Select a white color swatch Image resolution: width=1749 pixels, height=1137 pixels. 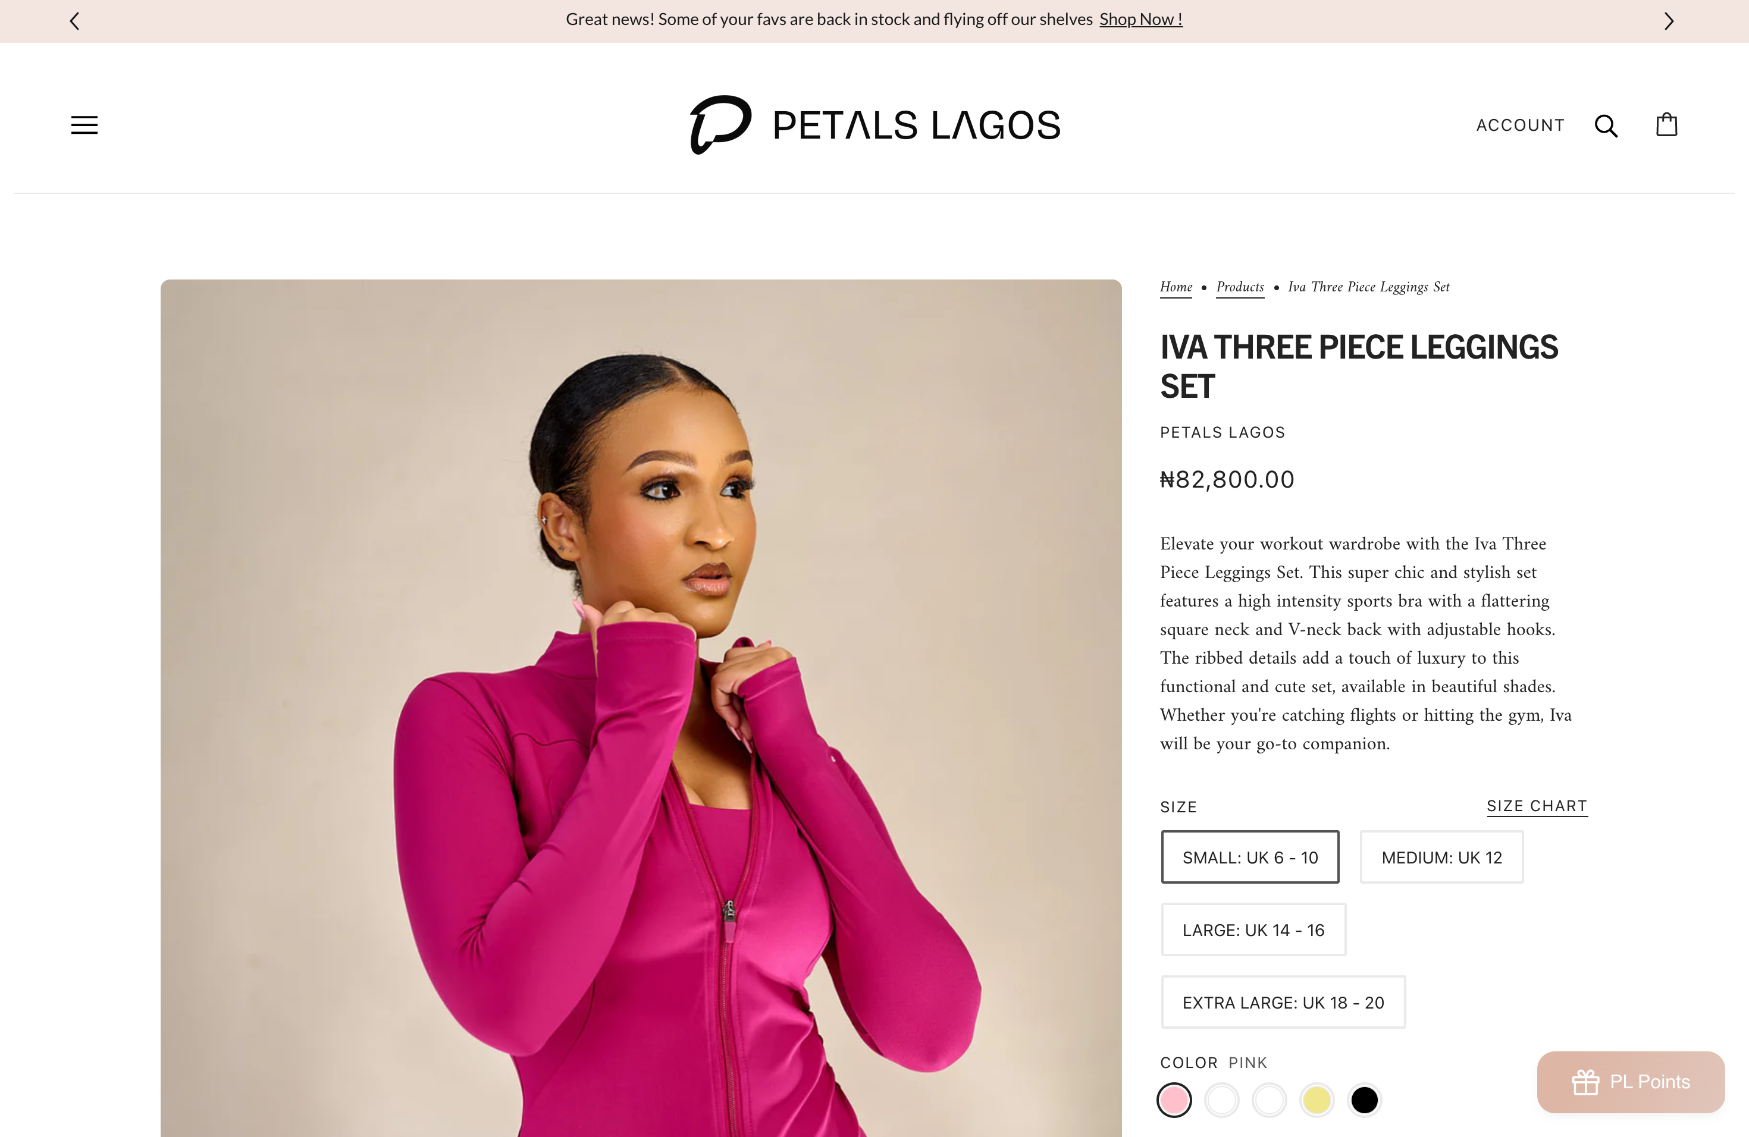1222,1100
